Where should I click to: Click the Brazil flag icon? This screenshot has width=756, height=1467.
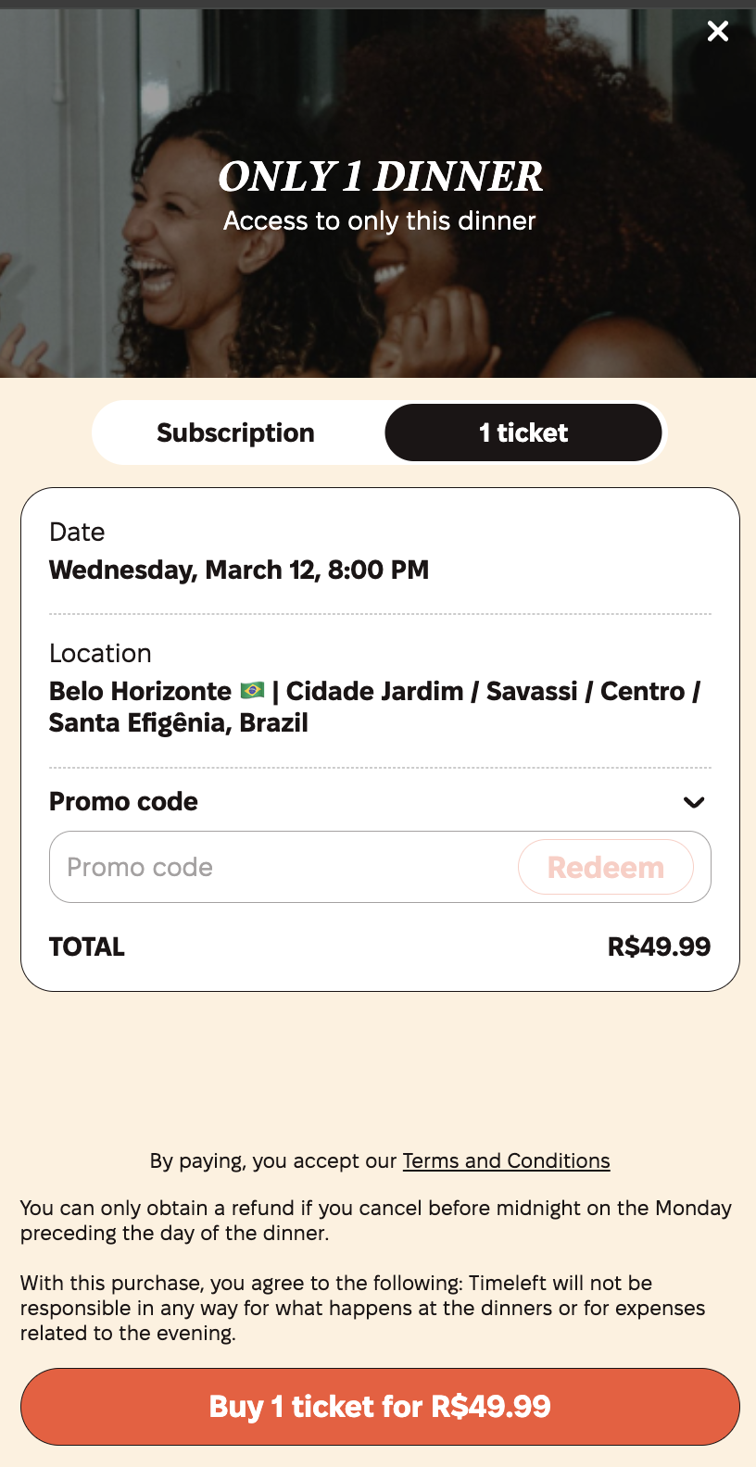coord(252,691)
